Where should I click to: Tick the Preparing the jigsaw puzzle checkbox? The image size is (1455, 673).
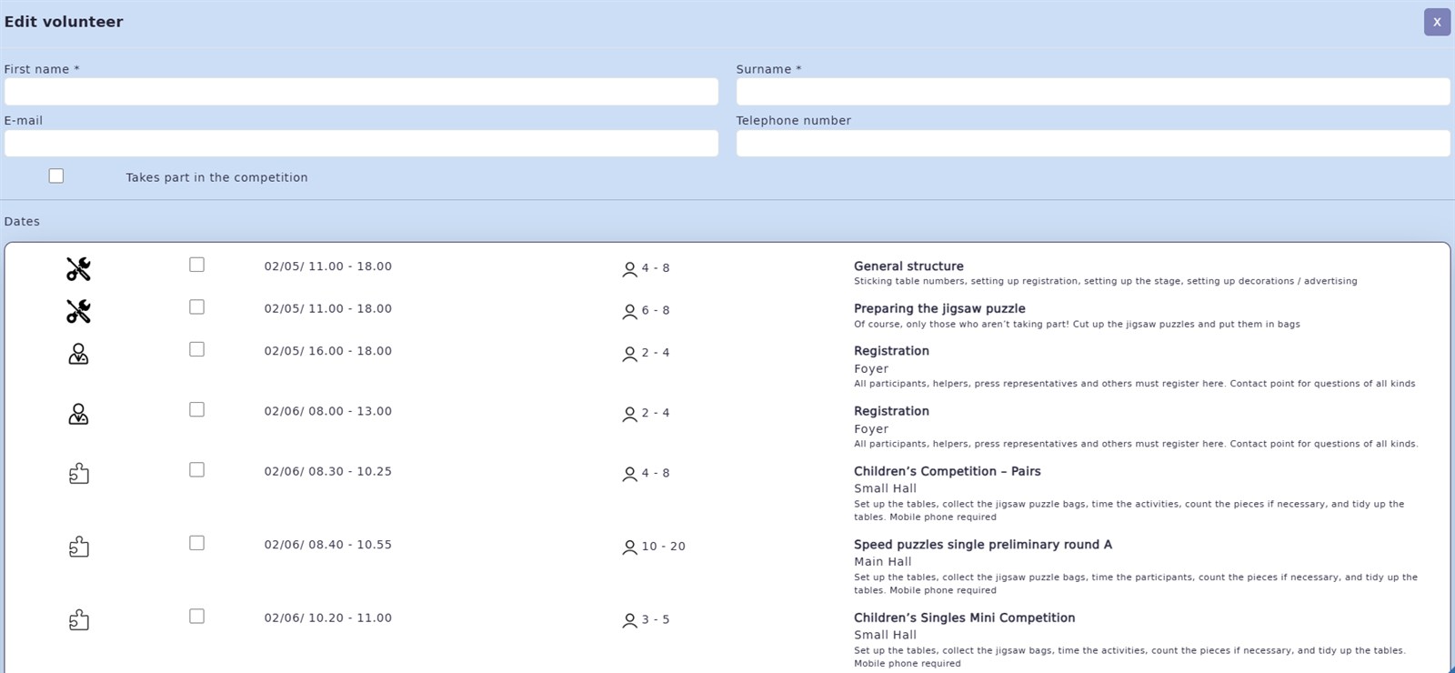click(x=196, y=307)
